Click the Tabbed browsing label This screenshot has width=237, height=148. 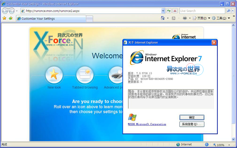85,88
